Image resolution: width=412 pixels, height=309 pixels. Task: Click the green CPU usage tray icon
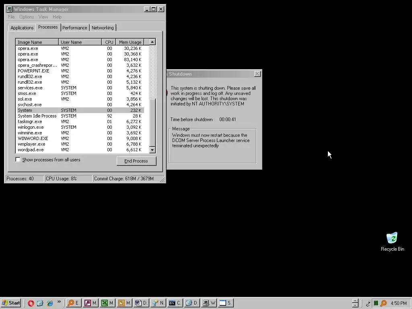pyautogui.click(x=376, y=303)
